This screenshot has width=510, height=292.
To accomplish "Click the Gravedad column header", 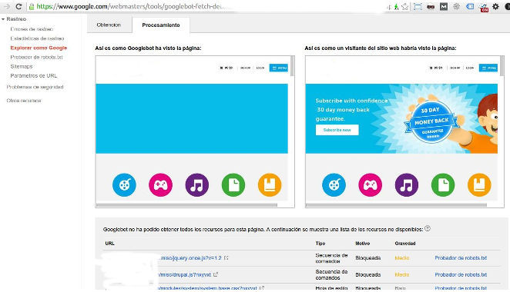I will click(x=405, y=244).
